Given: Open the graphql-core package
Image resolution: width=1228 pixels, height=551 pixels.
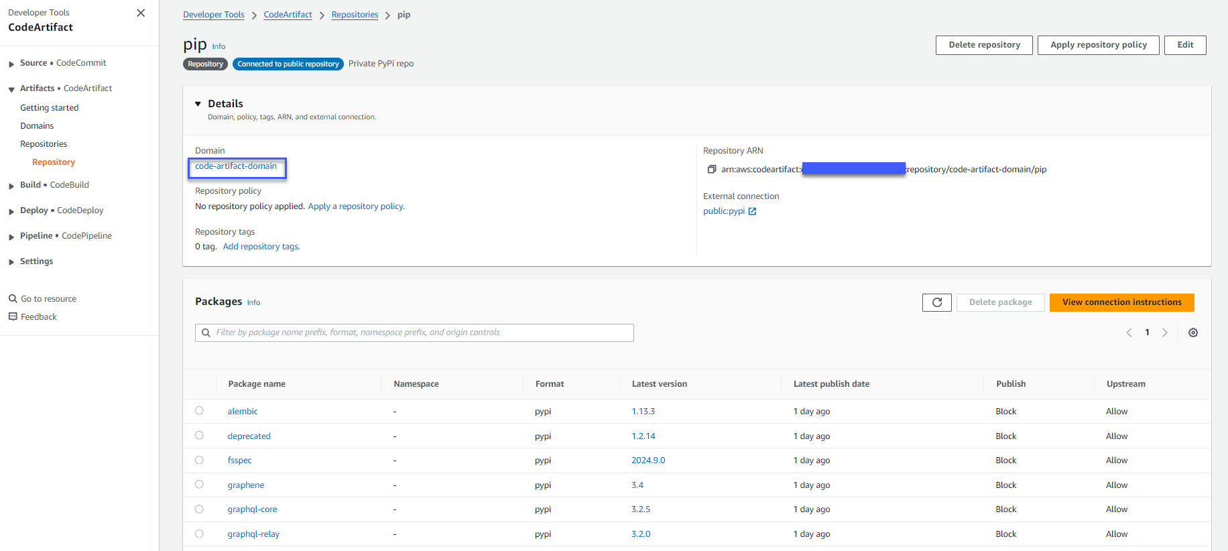Looking at the screenshot, I should pos(252,509).
